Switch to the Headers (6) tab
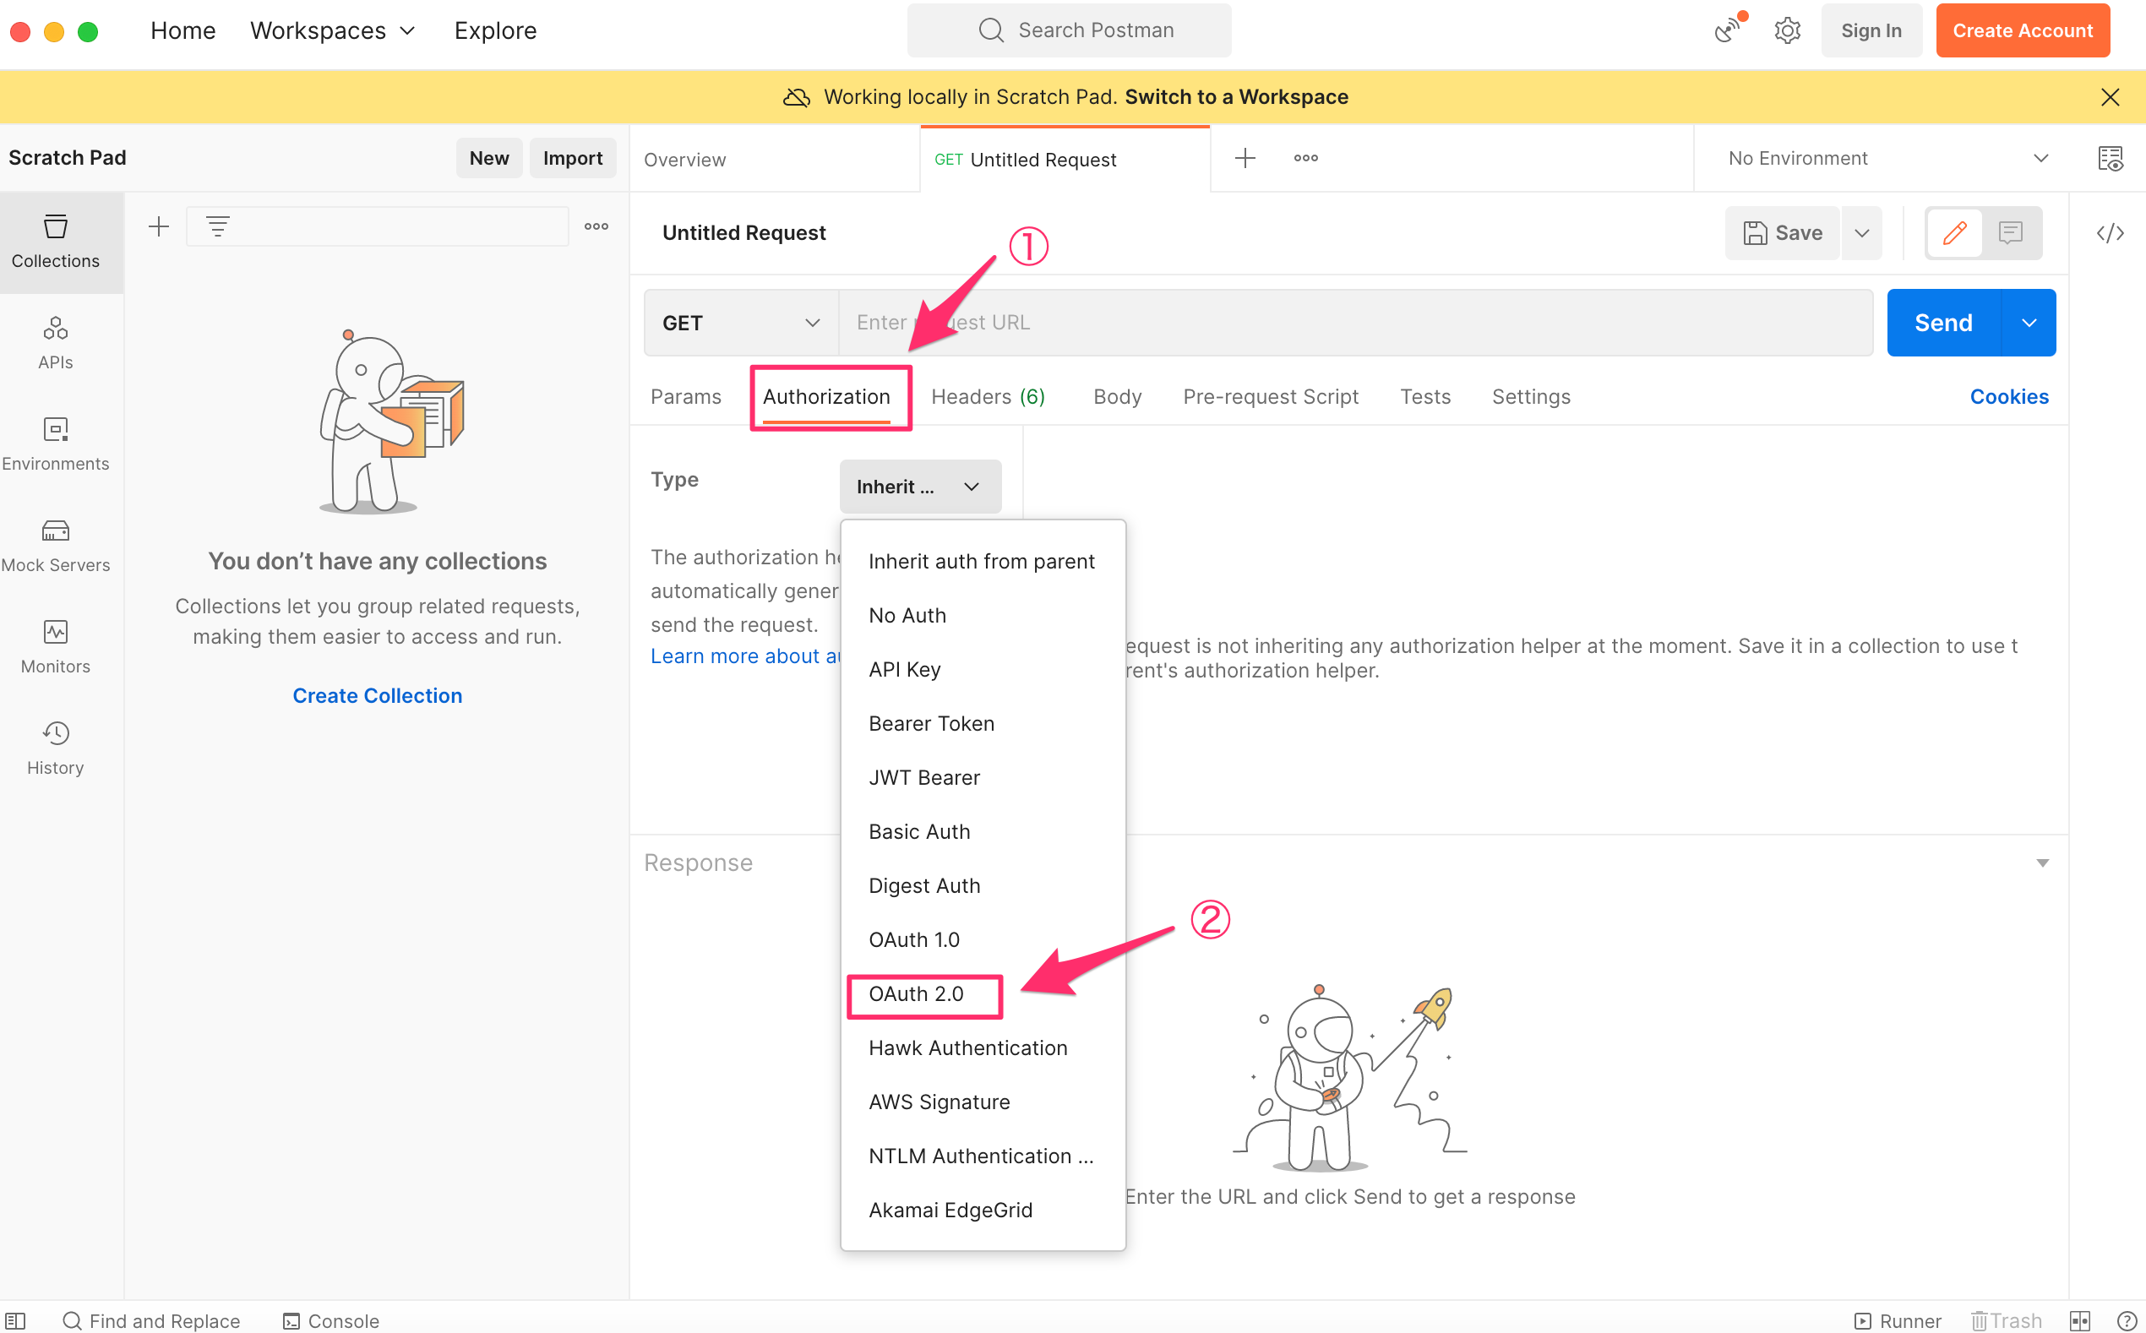 tap(988, 397)
